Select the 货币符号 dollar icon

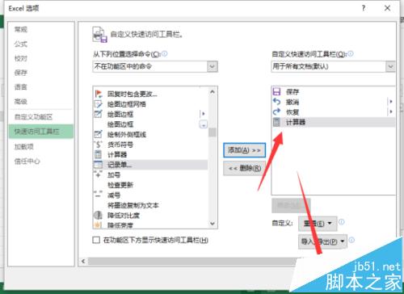coord(98,145)
